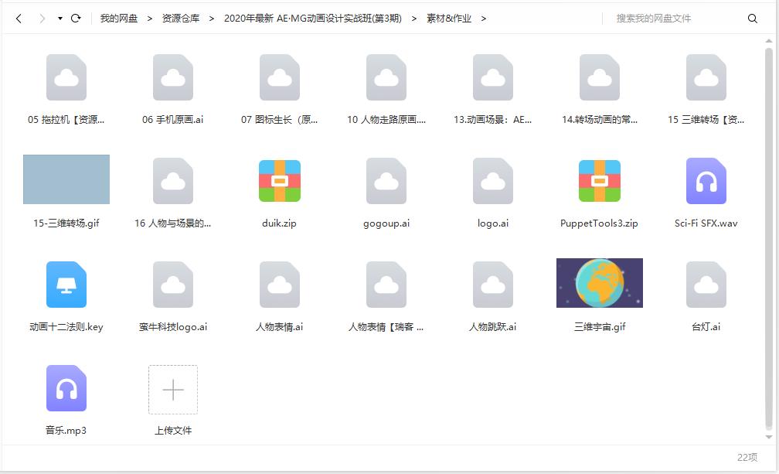
Task: Select the 蛮牛科技logo.ai file icon
Action: coord(173,285)
